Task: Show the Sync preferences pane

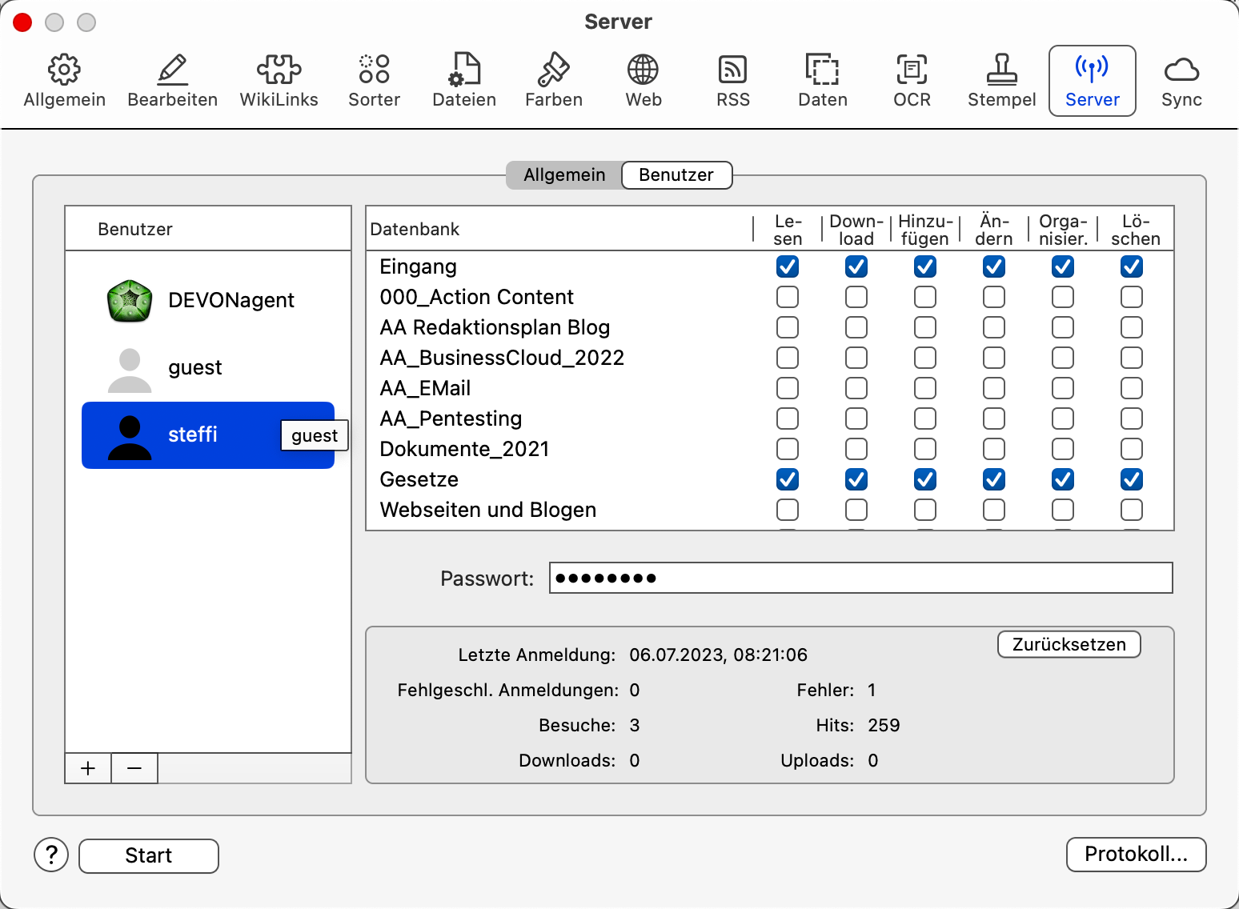Action: pyautogui.click(x=1181, y=81)
